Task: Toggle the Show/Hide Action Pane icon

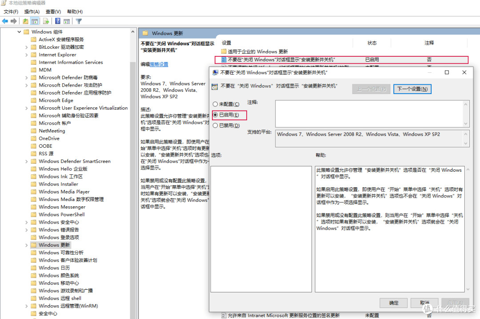Action: click(x=66, y=21)
